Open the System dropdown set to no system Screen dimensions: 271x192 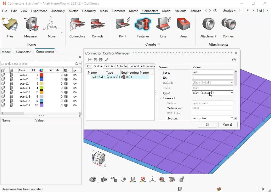pos(232,118)
